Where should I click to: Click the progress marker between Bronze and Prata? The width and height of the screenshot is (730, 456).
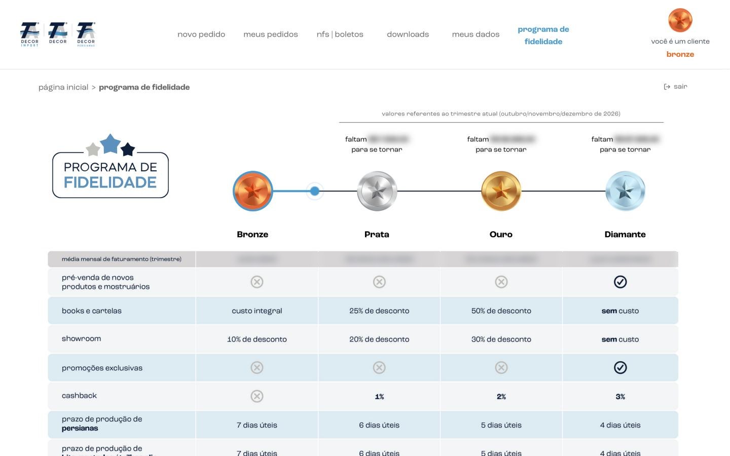click(315, 191)
